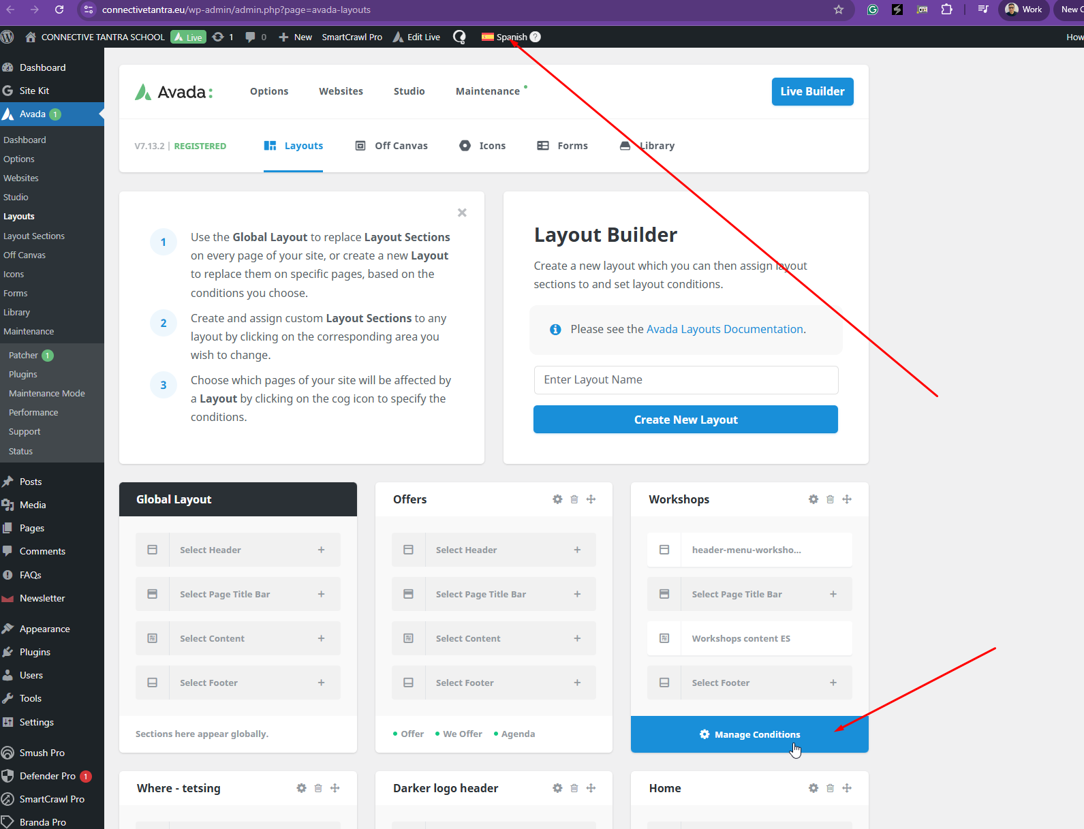Click Create New Layout button

coord(685,420)
